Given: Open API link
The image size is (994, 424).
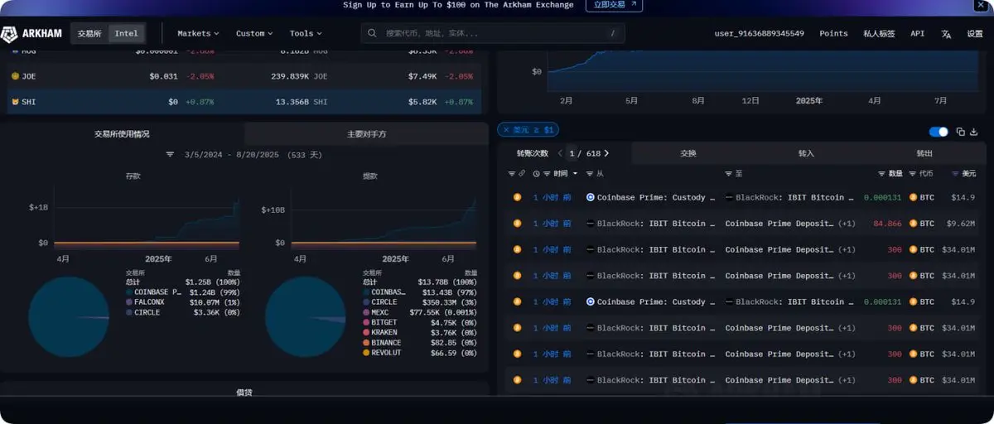Looking at the screenshot, I should click(x=918, y=34).
